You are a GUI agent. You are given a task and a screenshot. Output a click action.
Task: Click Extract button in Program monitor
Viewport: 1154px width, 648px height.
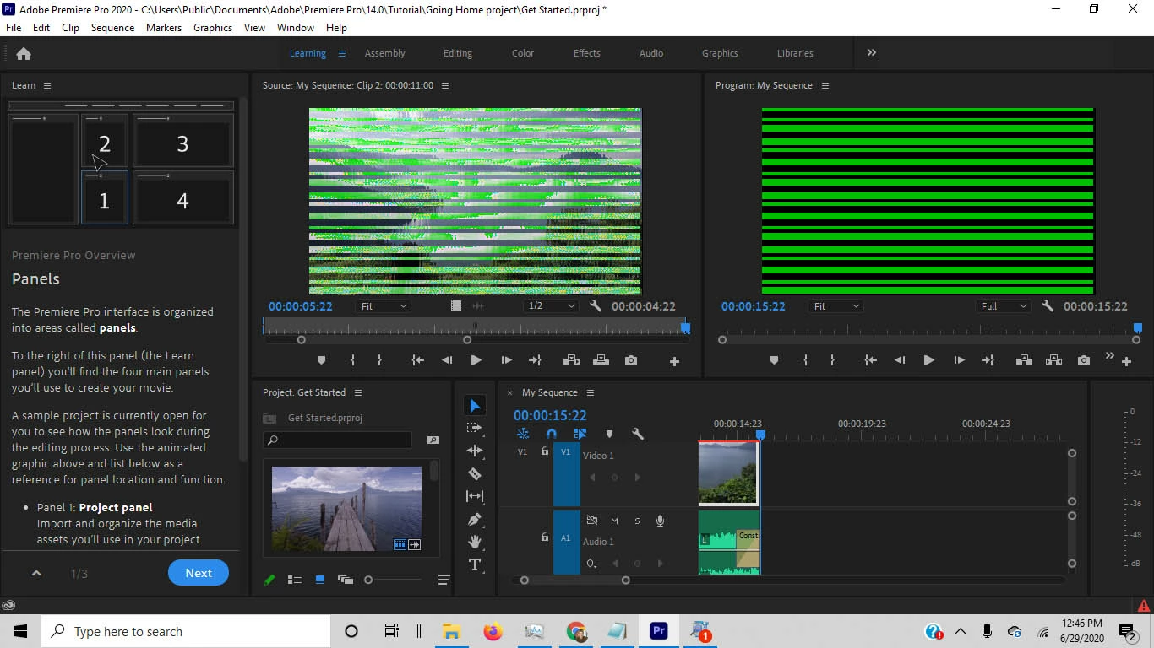tap(1053, 360)
